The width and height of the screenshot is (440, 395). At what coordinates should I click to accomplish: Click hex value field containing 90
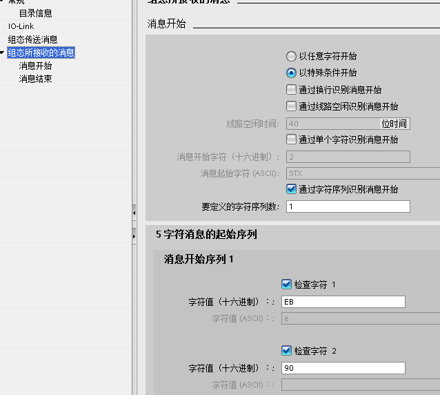point(343,368)
